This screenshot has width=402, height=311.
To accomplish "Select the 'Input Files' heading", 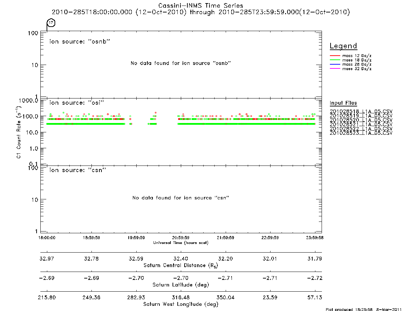I will pos(343,103).
